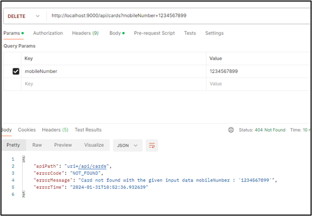Open the request Settings tab

pos(214,33)
